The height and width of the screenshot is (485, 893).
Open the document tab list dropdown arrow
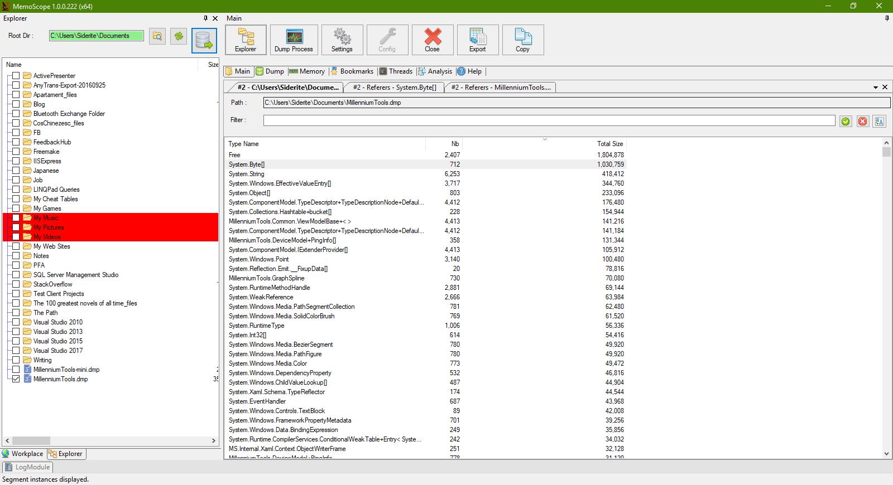coord(876,88)
